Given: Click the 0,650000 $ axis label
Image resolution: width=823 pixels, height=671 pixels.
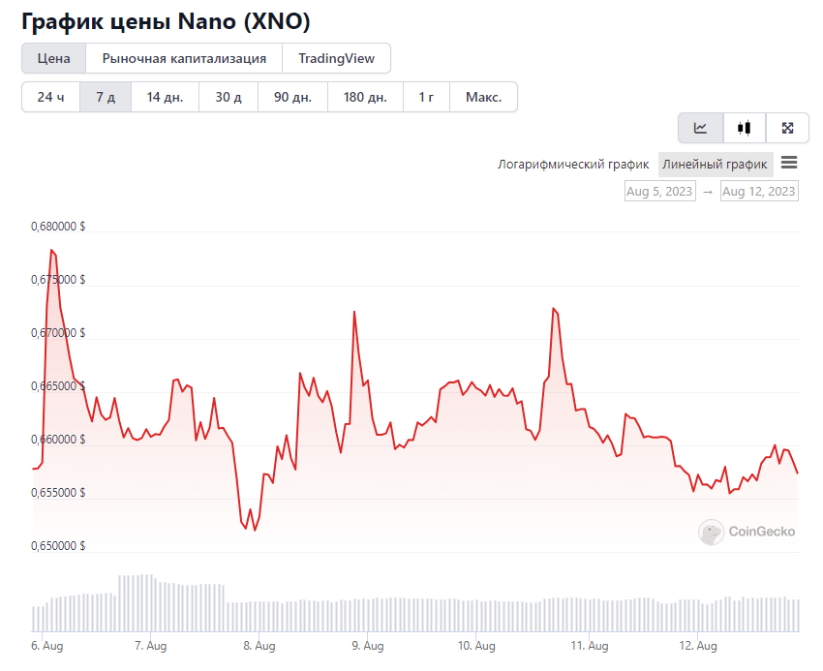Looking at the screenshot, I should tap(58, 546).
